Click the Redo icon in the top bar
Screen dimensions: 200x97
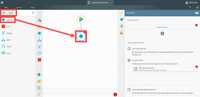pyautogui.click(x=193, y=7)
